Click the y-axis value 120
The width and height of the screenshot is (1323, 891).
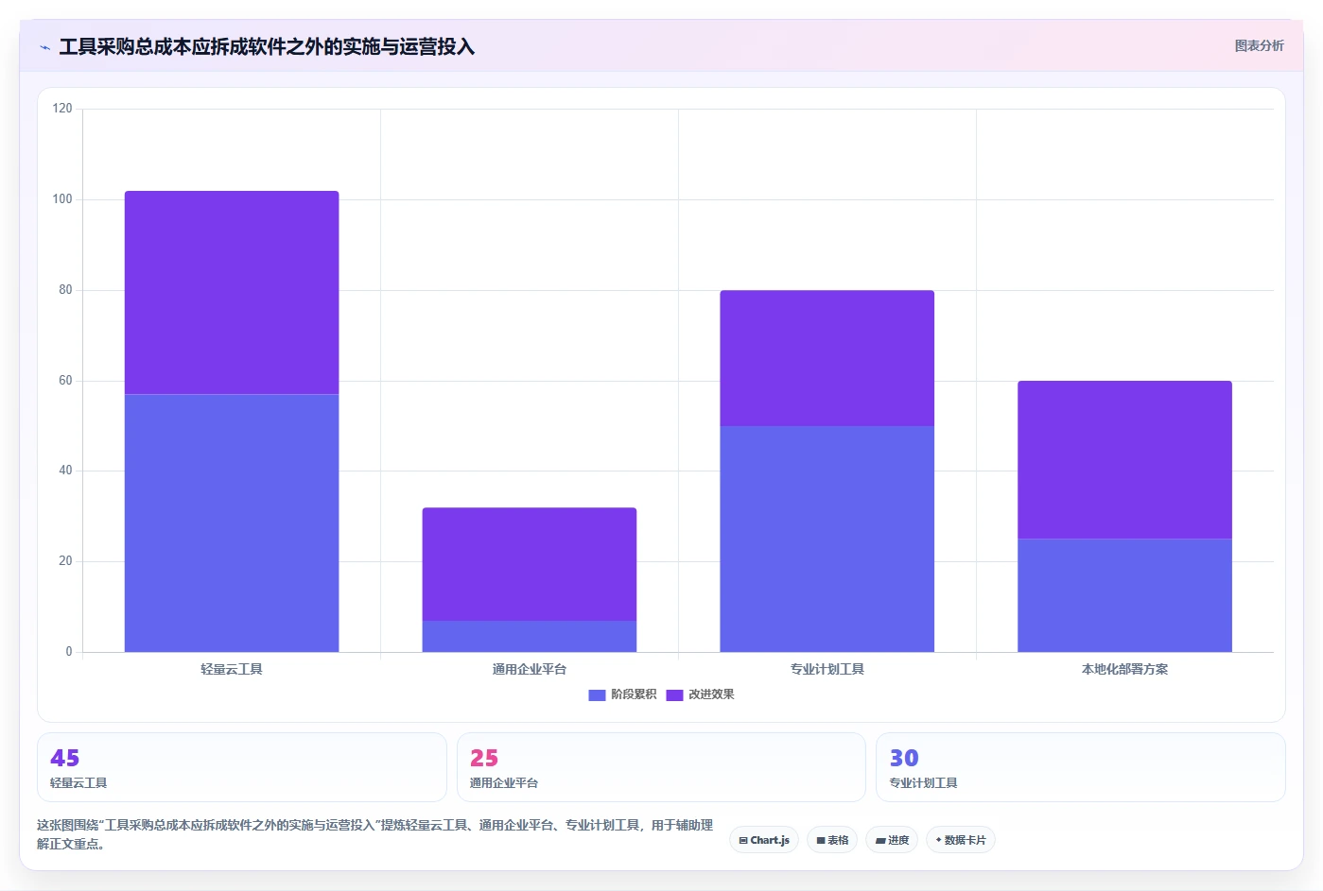pos(62,109)
